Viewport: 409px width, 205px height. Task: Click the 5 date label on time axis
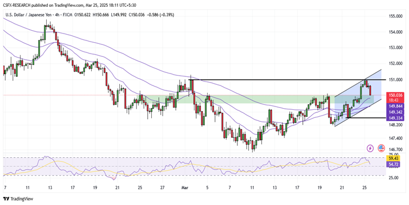[208, 187]
